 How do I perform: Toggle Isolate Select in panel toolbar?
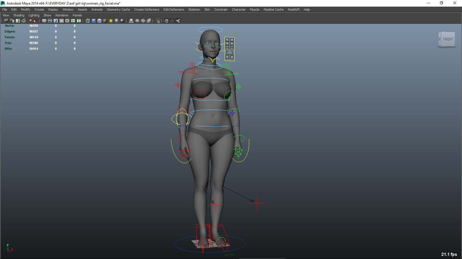[158, 21]
